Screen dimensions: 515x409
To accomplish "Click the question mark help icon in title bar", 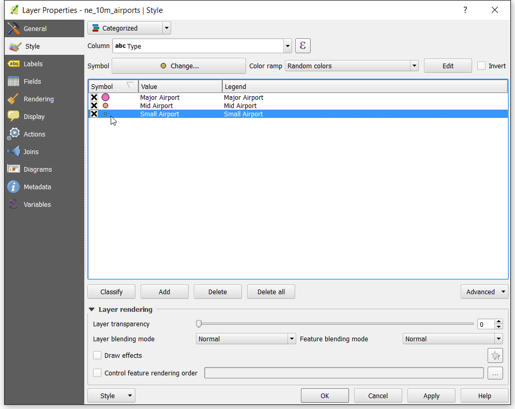I will (x=465, y=10).
